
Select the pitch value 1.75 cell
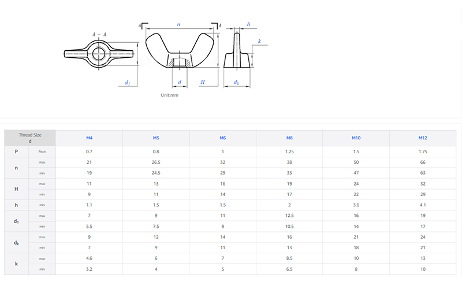pos(423,152)
